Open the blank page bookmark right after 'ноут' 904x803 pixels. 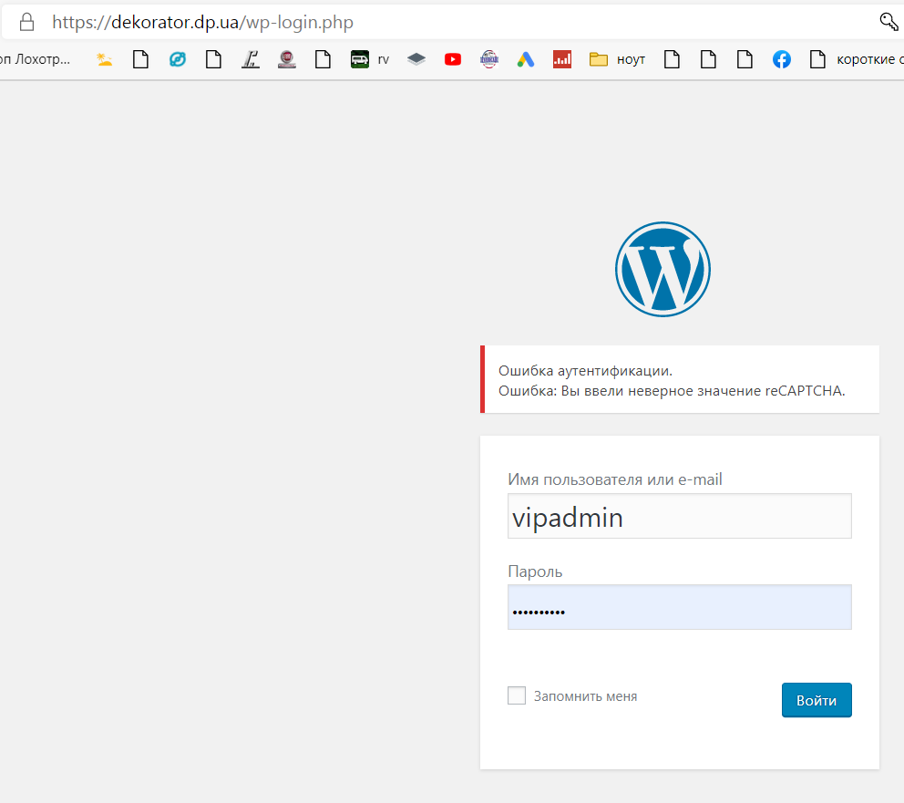coord(672,59)
